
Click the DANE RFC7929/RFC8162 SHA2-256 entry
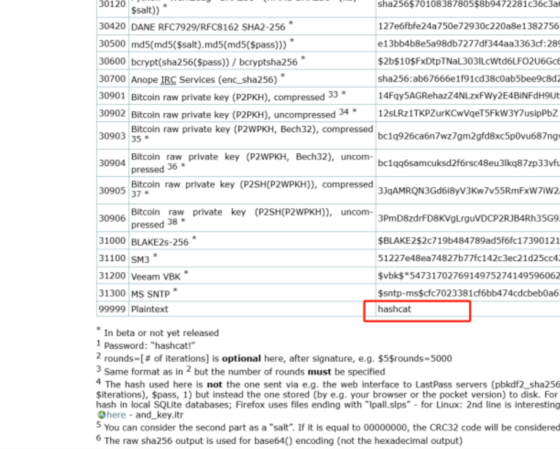(x=208, y=27)
